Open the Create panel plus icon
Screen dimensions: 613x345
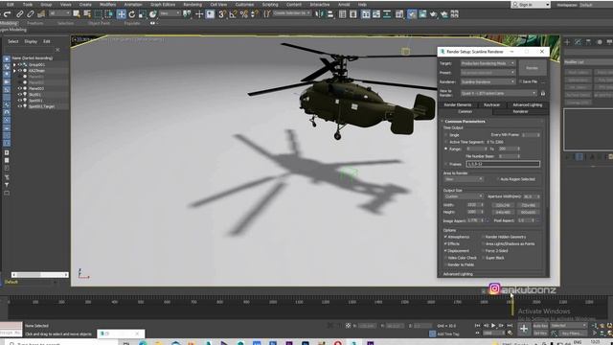click(567, 42)
